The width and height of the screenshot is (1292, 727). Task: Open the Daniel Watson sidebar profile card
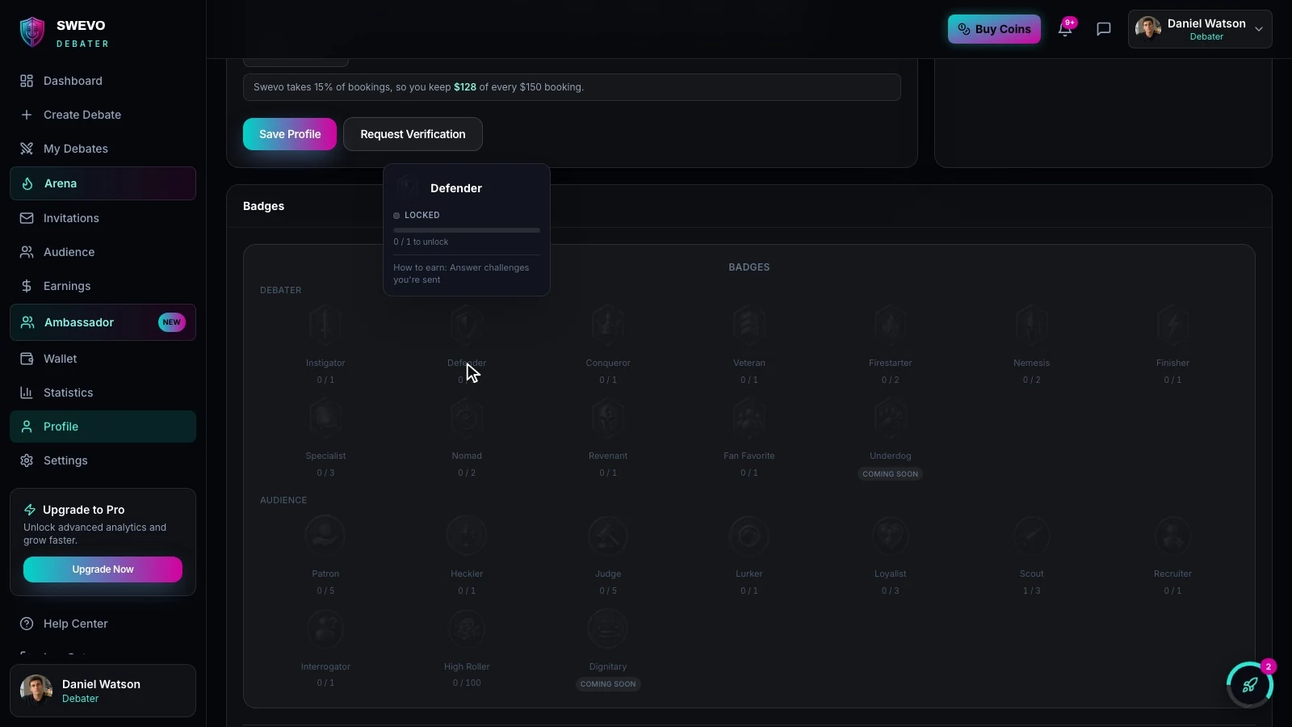click(103, 691)
